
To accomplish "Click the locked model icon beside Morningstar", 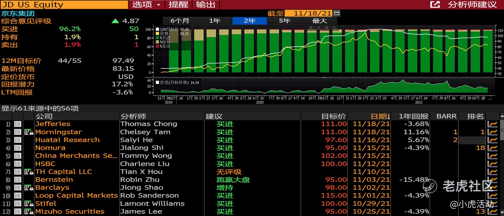I will coord(29,132).
